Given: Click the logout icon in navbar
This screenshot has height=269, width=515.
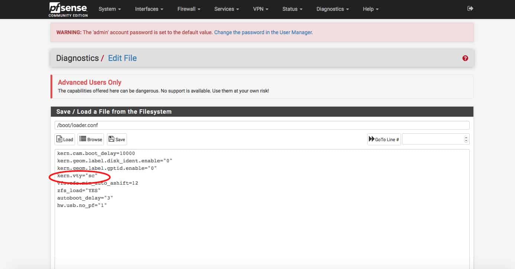Looking at the screenshot, I should click(470, 9).
